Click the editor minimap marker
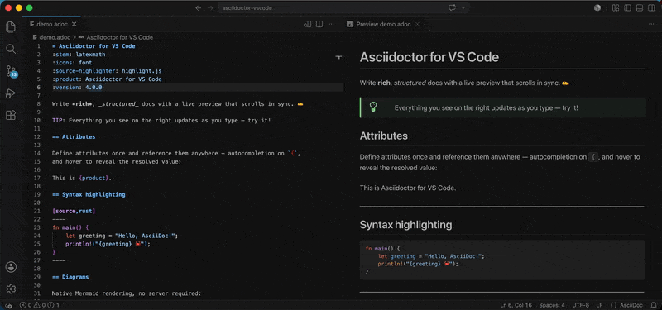This screenshot has width=662, height=310. pyautogui.click(x=338, y=57)
